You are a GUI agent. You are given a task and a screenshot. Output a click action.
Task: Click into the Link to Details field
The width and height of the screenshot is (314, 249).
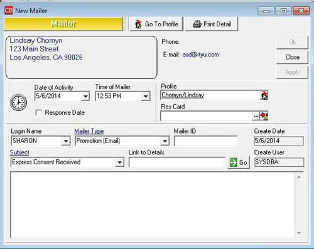click(177, 162)
